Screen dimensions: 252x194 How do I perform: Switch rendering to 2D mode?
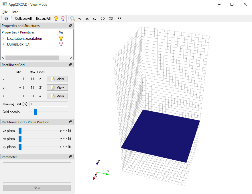pos(103,18)
